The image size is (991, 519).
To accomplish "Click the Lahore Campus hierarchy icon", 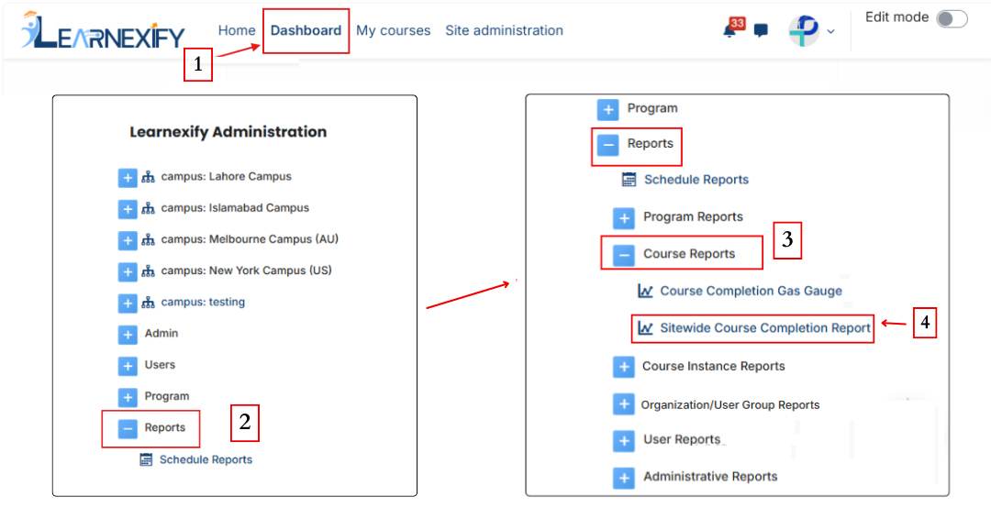I will tap(148, 177).
